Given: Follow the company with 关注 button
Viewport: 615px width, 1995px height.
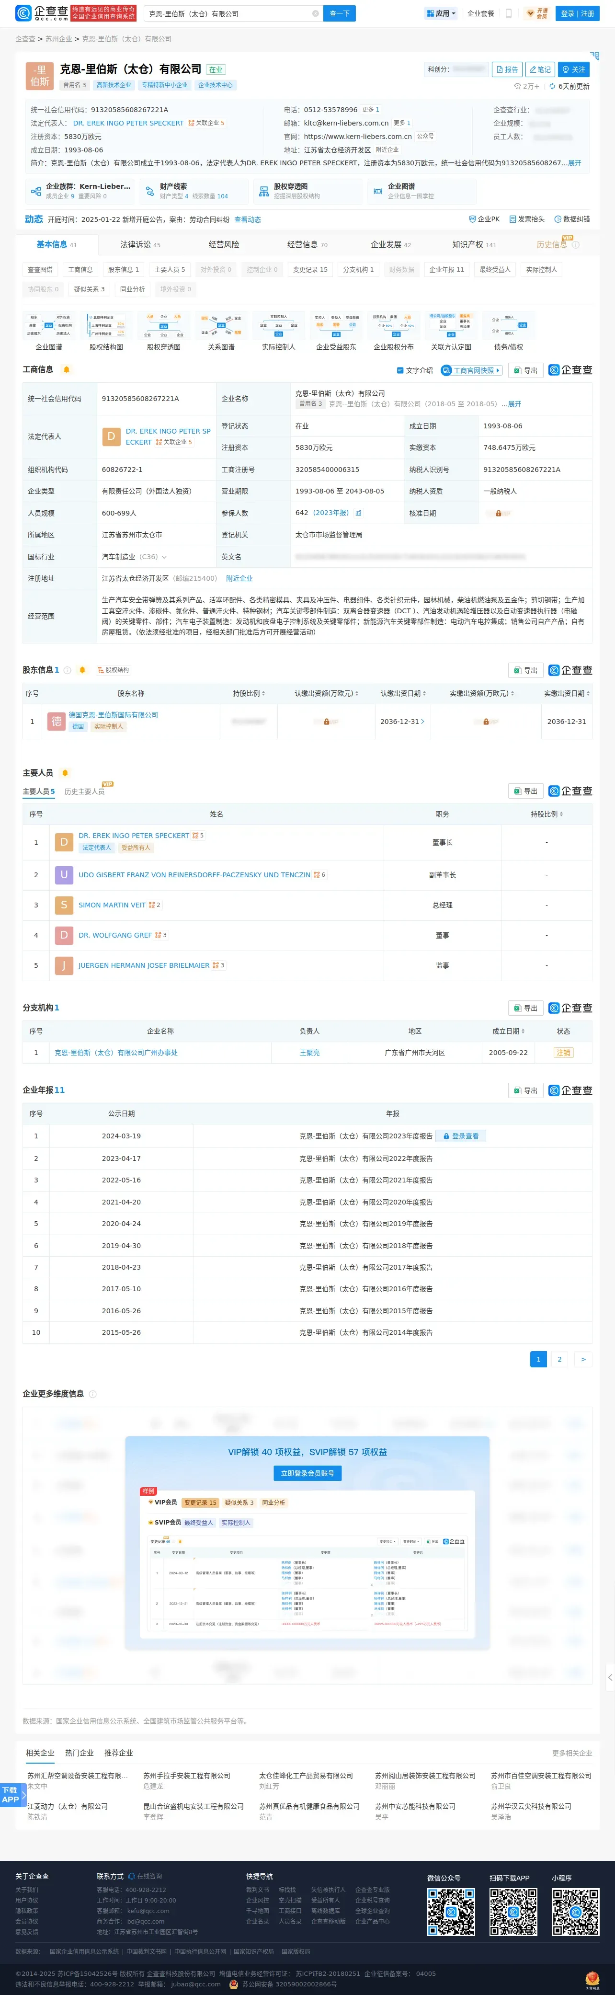Looking at the screenshot, I should click(574, 69).
